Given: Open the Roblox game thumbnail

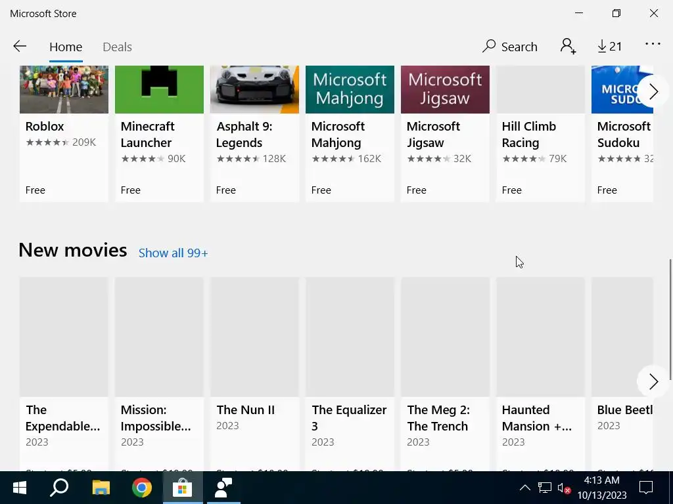Looking at the screenshot, I should [x=64, y=89].
